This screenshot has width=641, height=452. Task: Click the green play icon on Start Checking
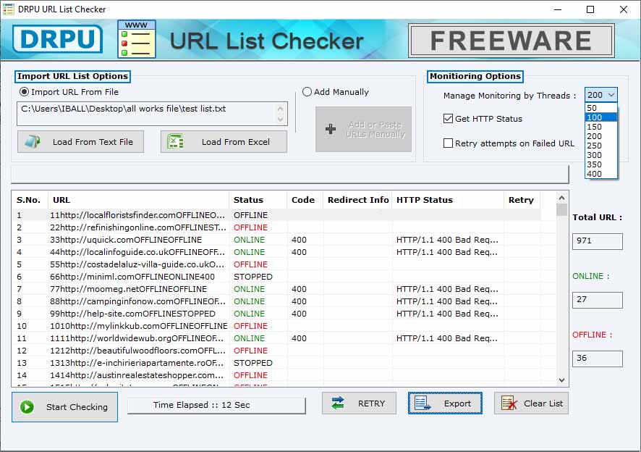point(27,407)
